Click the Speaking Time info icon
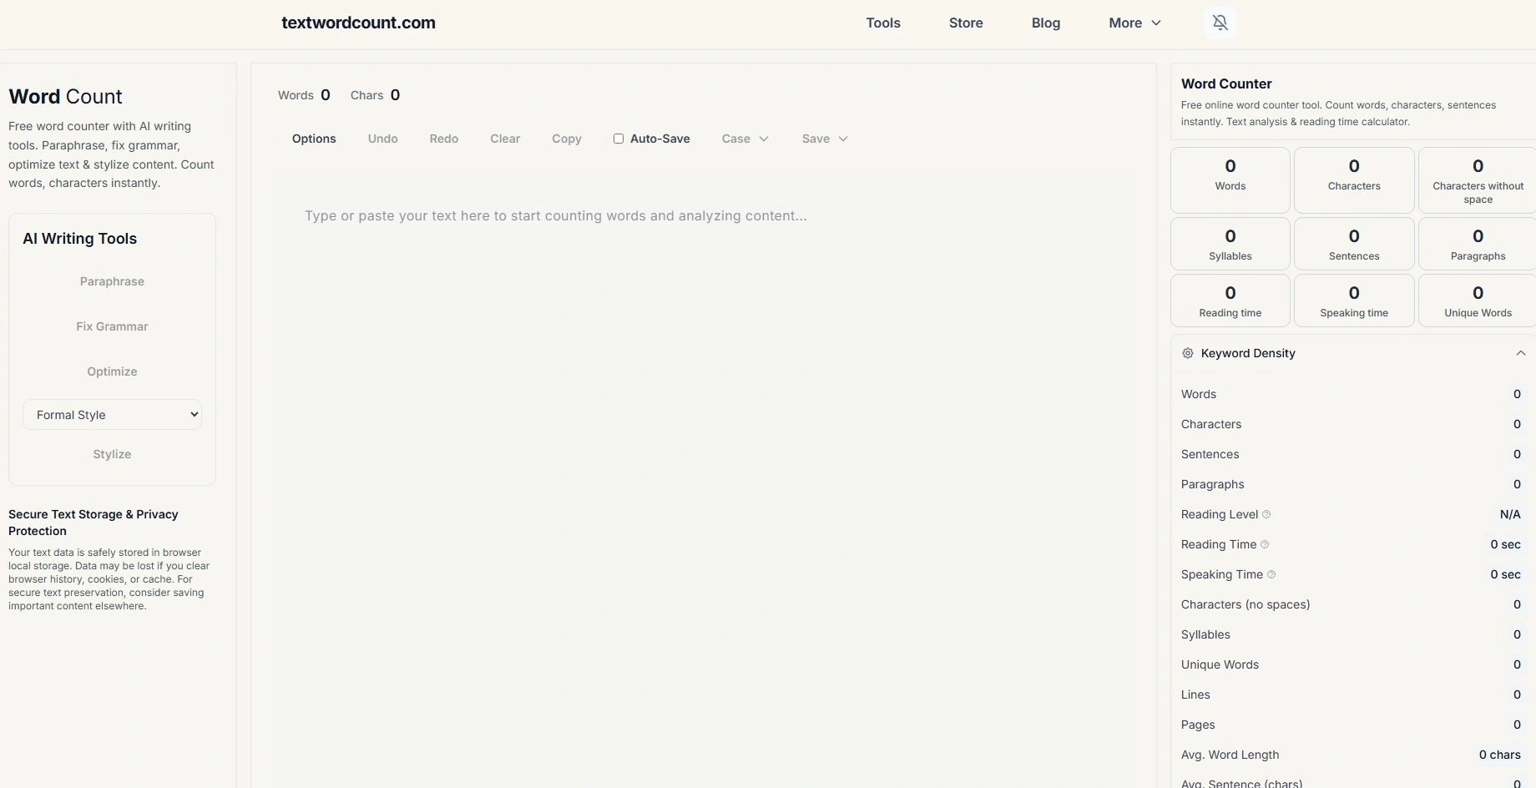Image resolution: width=1536 pixels, height=788 pixels. click(1271, 574)
